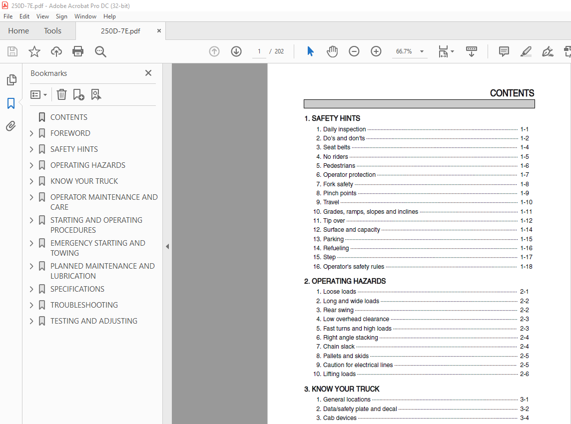Expand the TROUBLESHOOTING bookmark
This screenshot has width=571, height=424.
point(31,305)
